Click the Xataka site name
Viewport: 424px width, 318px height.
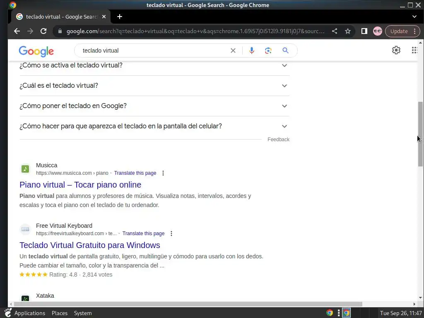tap(45, 296)
